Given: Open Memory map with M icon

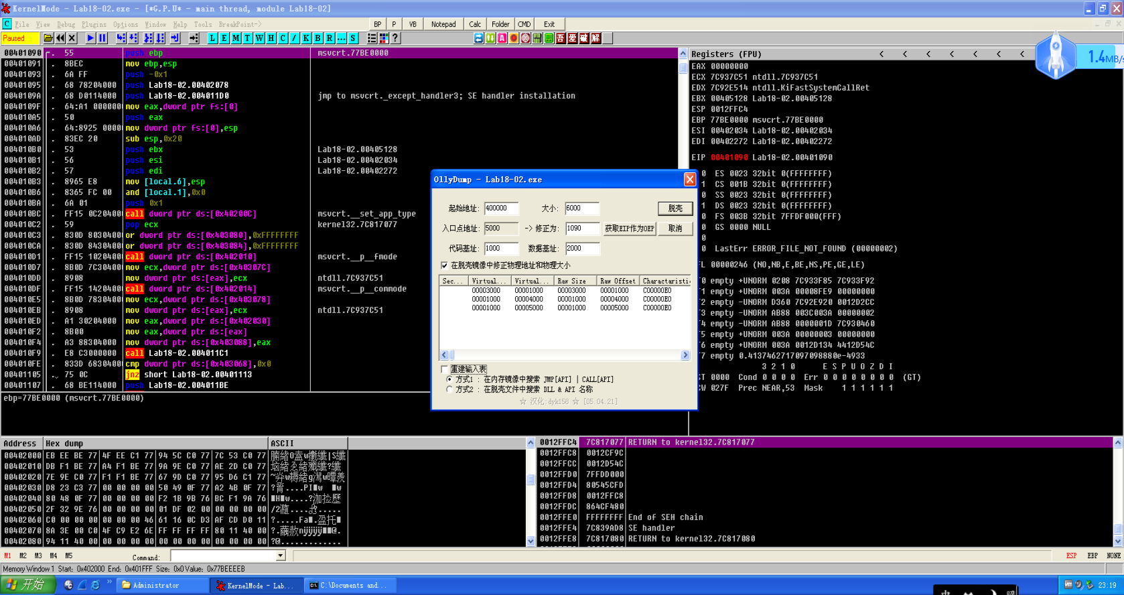Looking at the screenshot, I should coord(236,38).
